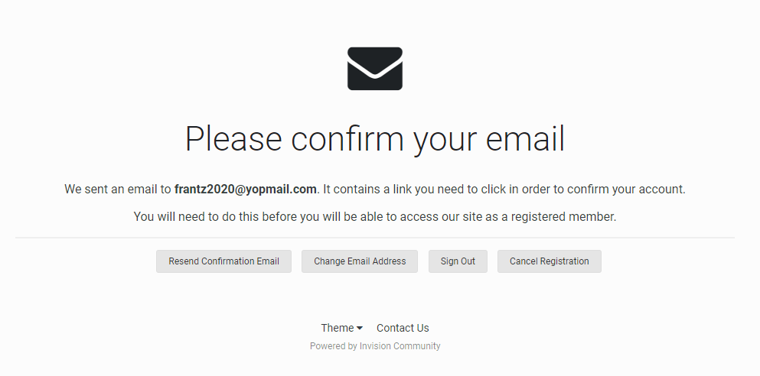This screenshot has width=760, height=376.
Task: Click the caret arrow beside Theme
Action: tap(360, 329)
